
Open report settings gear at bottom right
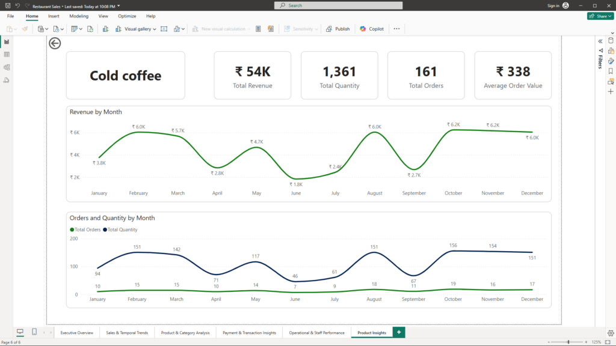point(611,333)
